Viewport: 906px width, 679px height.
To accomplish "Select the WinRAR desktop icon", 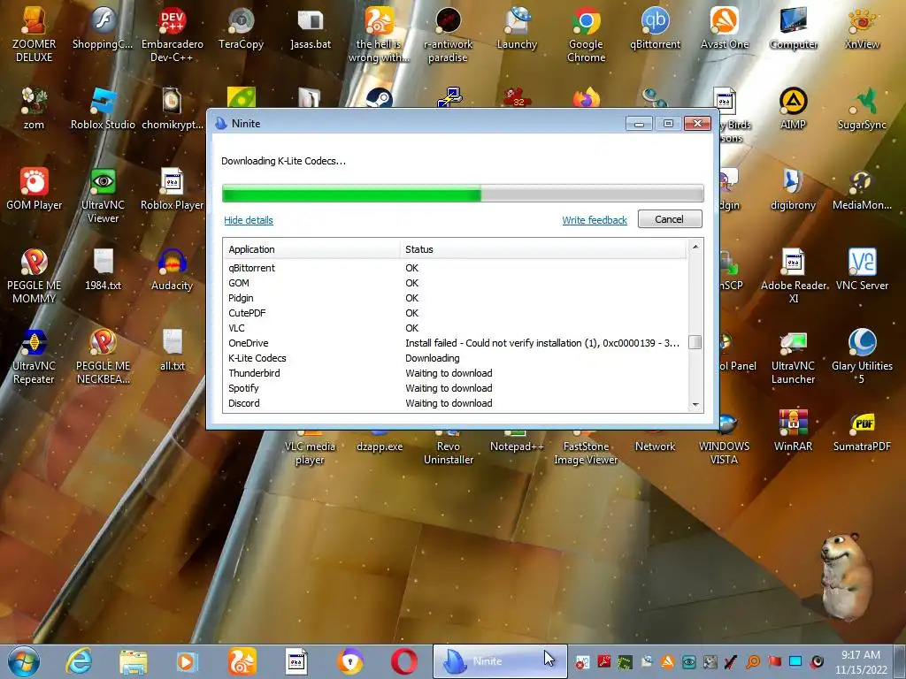I will [x=794, y=431].
